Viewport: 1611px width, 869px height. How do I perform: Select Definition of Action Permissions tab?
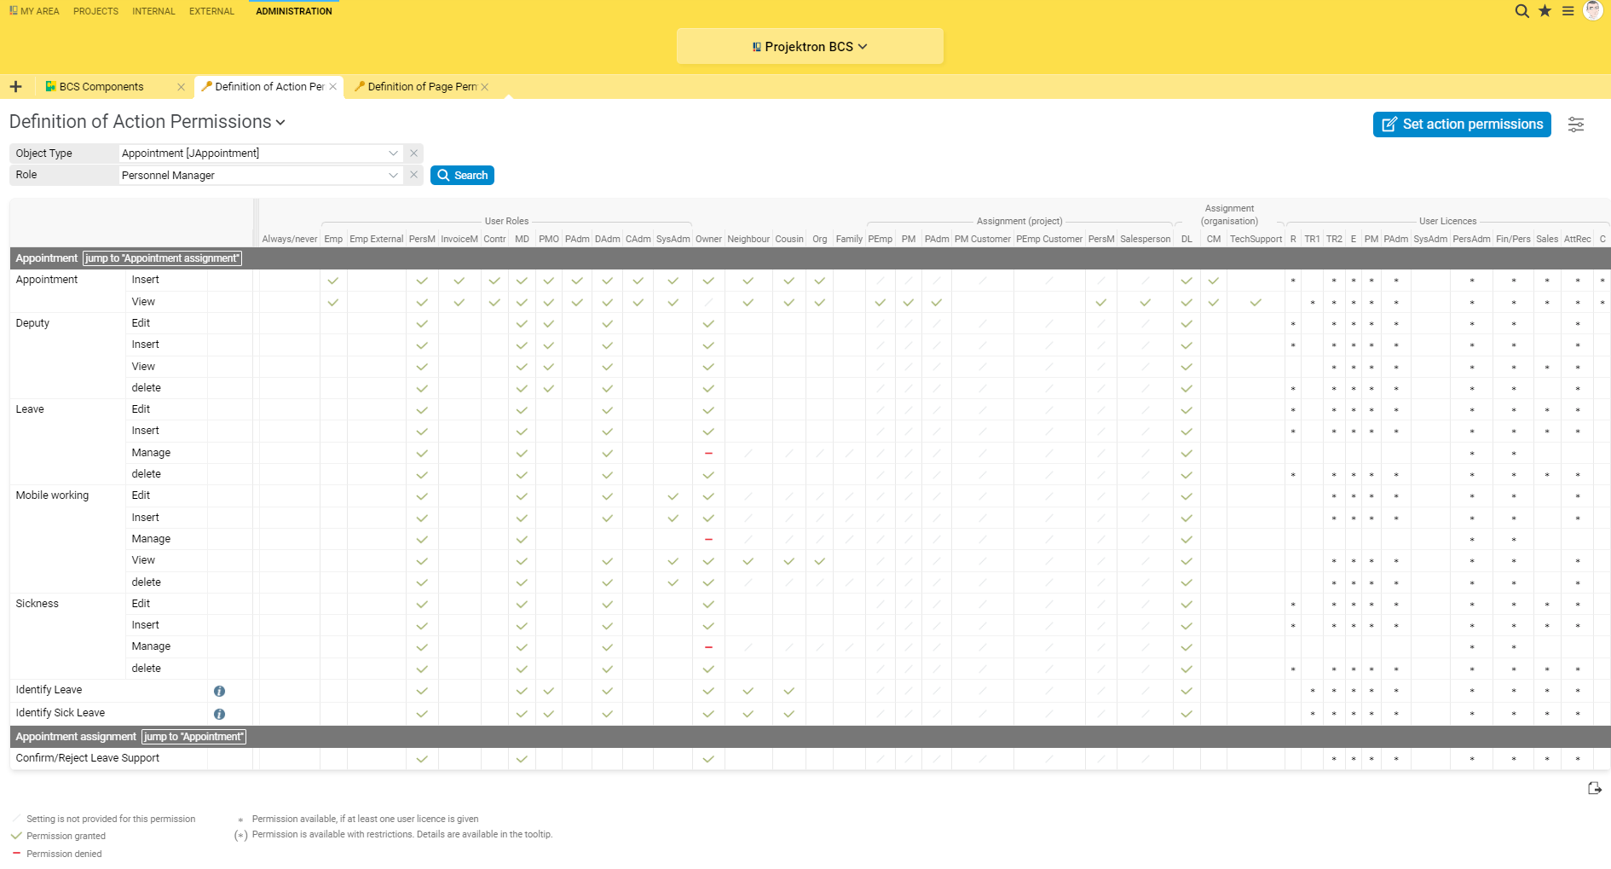(x=268, y=87)
